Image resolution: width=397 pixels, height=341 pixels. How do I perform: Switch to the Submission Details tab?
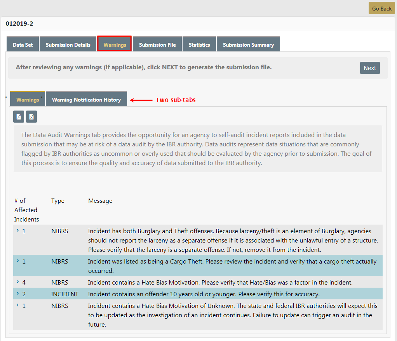(x=68, y=45)
